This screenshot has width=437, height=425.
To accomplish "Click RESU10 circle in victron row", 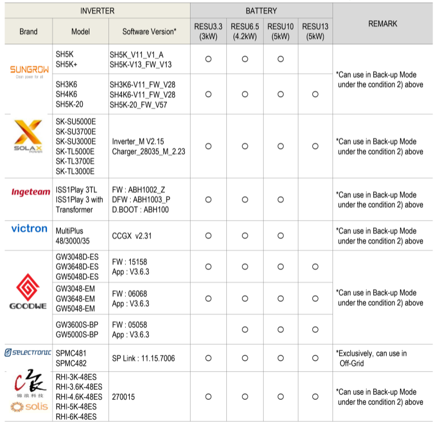I will pos(281,236).
